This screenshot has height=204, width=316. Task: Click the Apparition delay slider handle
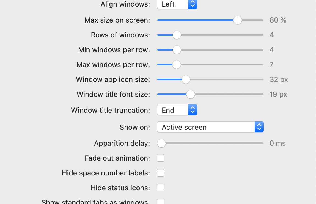click(161, 143)
